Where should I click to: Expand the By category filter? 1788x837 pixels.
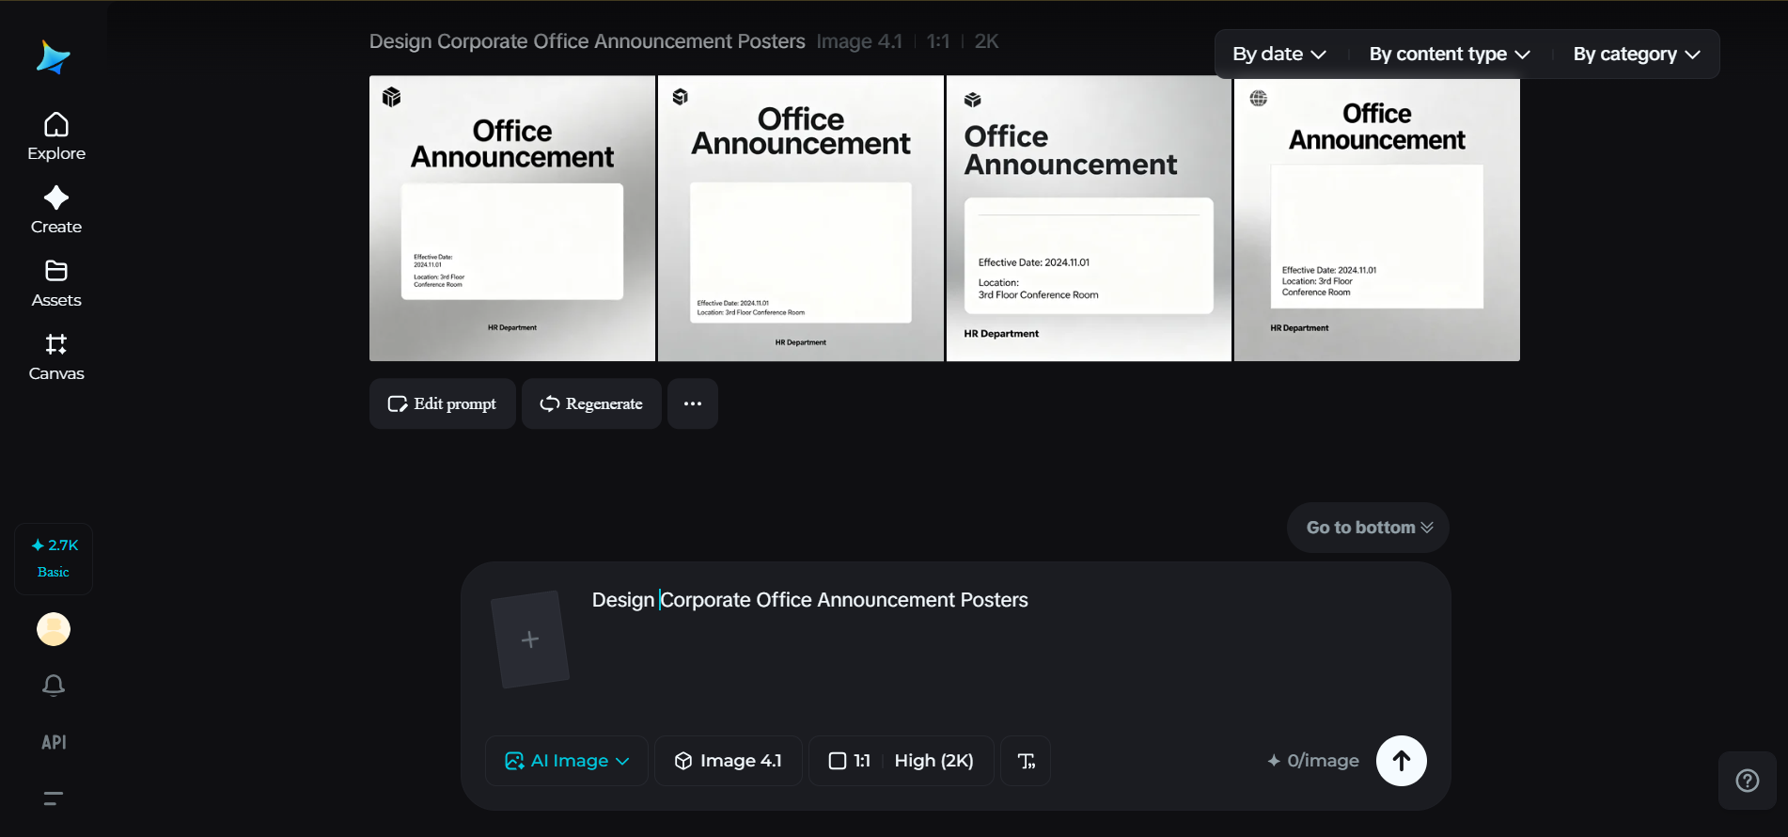click(x=1636, y=55)
